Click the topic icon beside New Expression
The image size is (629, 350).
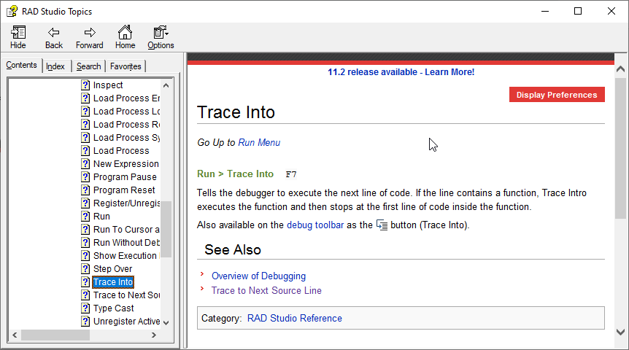coord(85,164)
